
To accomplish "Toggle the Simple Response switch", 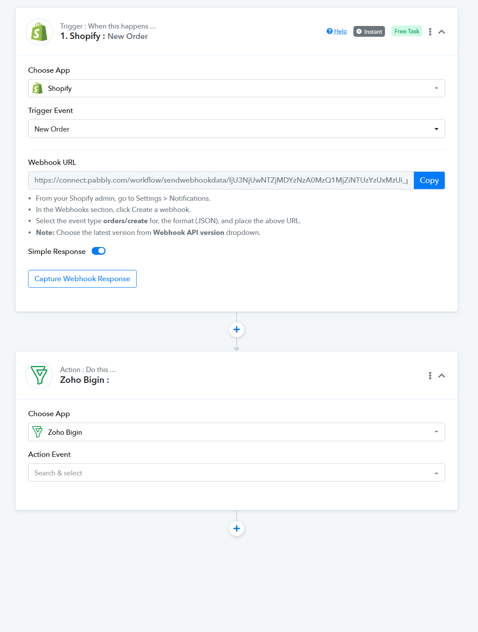I will coord(99,251).
